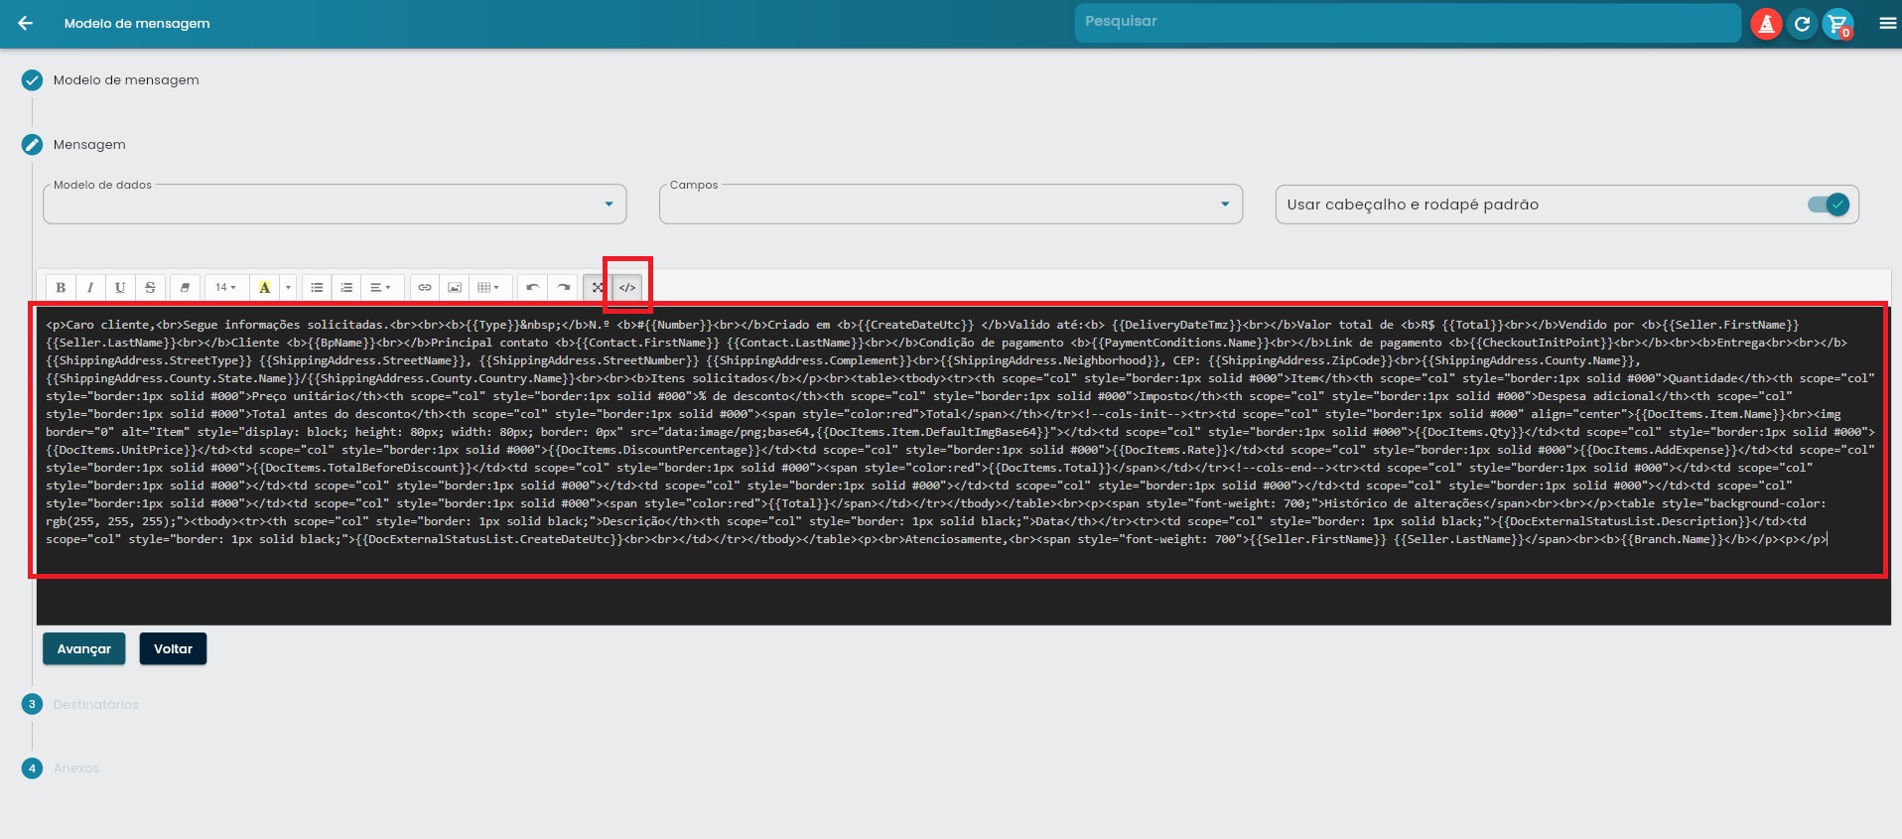Click the Avançar button

[84, 648]
